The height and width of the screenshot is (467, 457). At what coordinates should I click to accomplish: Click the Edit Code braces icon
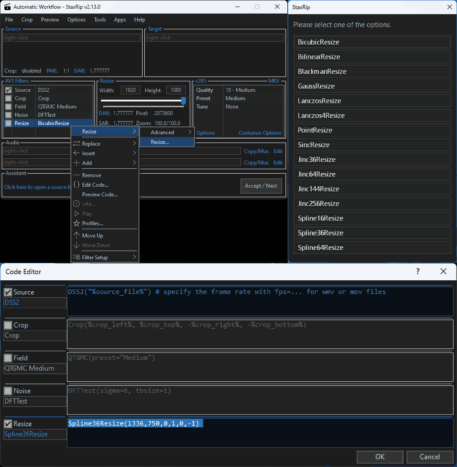tap(77, 185)
